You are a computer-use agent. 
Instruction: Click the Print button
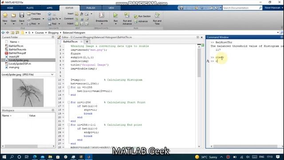coord(33,24)
